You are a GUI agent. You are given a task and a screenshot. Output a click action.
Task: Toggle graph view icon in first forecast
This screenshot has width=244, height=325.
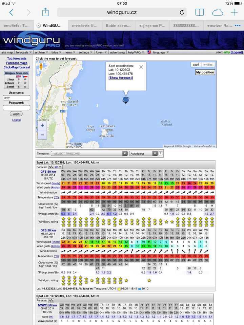pyautogui.click(x=51, y=167)
